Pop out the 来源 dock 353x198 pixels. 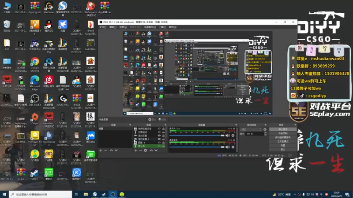tap(165, 125)
